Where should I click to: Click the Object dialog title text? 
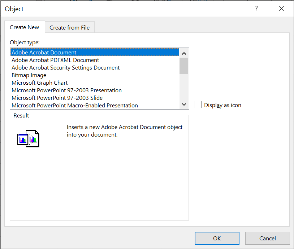click(14, 9)
